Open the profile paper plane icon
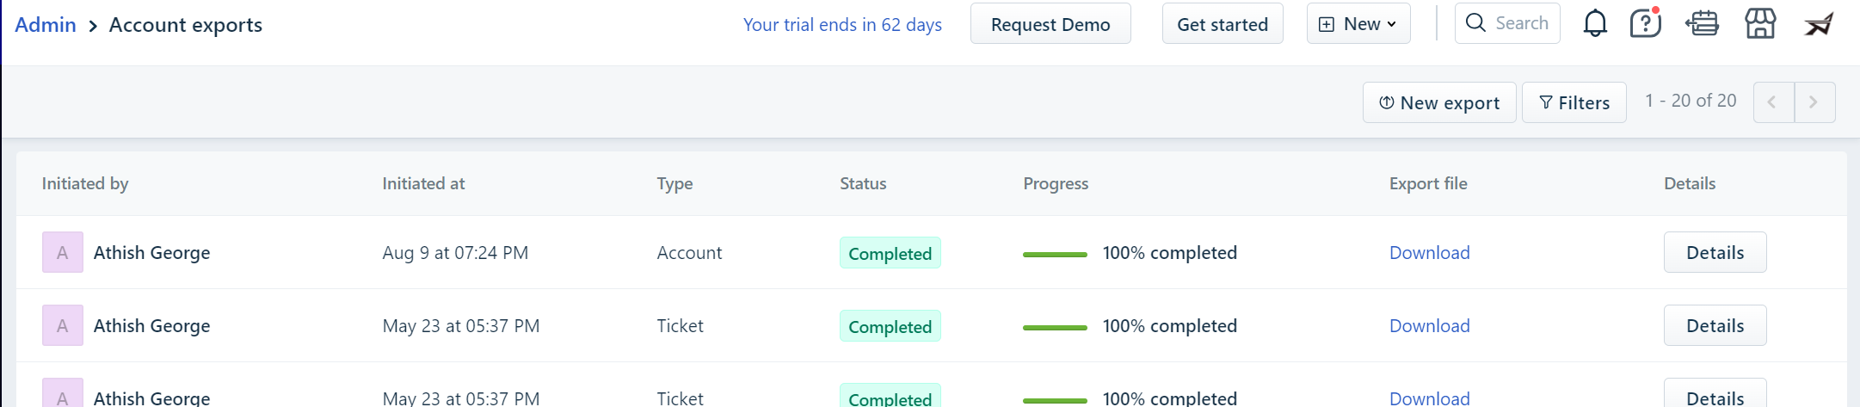 coord(1819,24)
